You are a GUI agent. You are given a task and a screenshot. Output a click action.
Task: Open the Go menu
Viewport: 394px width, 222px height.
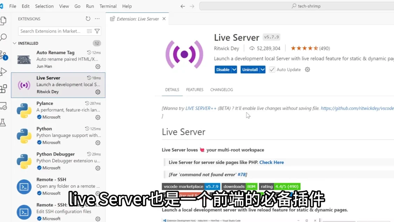[x=77, y=6]
